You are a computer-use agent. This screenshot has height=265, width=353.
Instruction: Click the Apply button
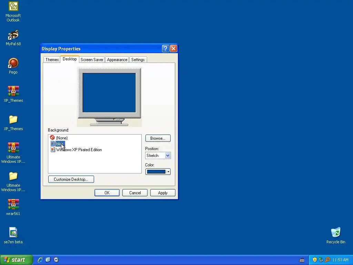(x=163, y=193)
